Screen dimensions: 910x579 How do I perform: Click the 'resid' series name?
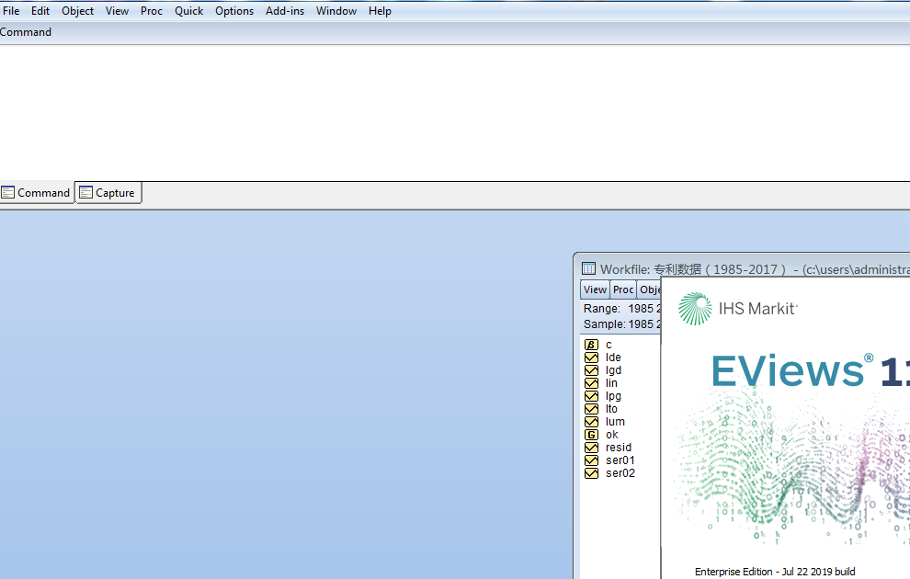point(619,448)
